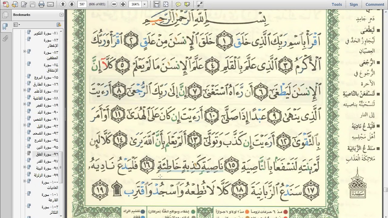Zoom out with the minus button
This screenshot has height=218, width=388.
114,4
